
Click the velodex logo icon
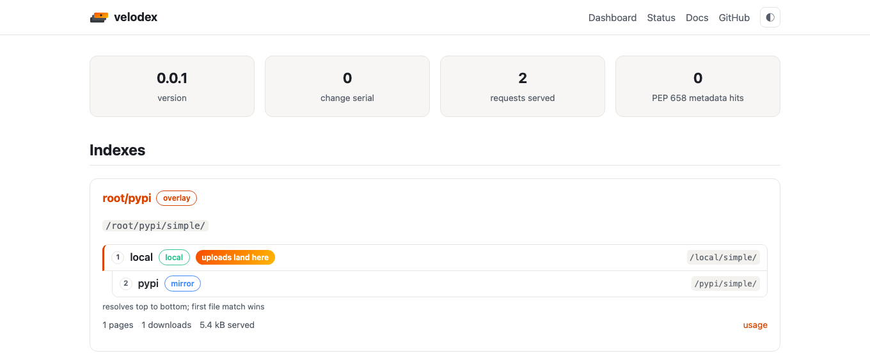tap(99, 17)
